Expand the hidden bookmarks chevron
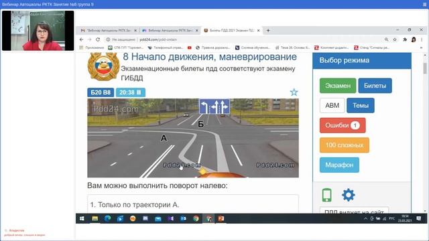 [x=421, y=48]
